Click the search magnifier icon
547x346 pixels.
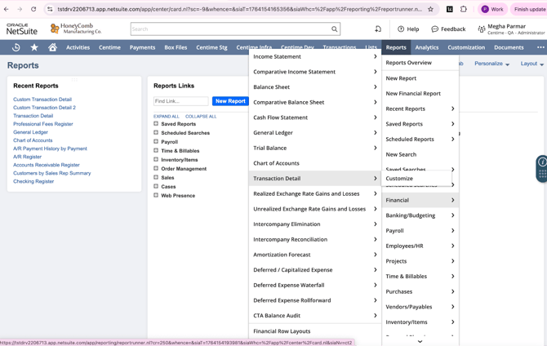coord(334,29)
